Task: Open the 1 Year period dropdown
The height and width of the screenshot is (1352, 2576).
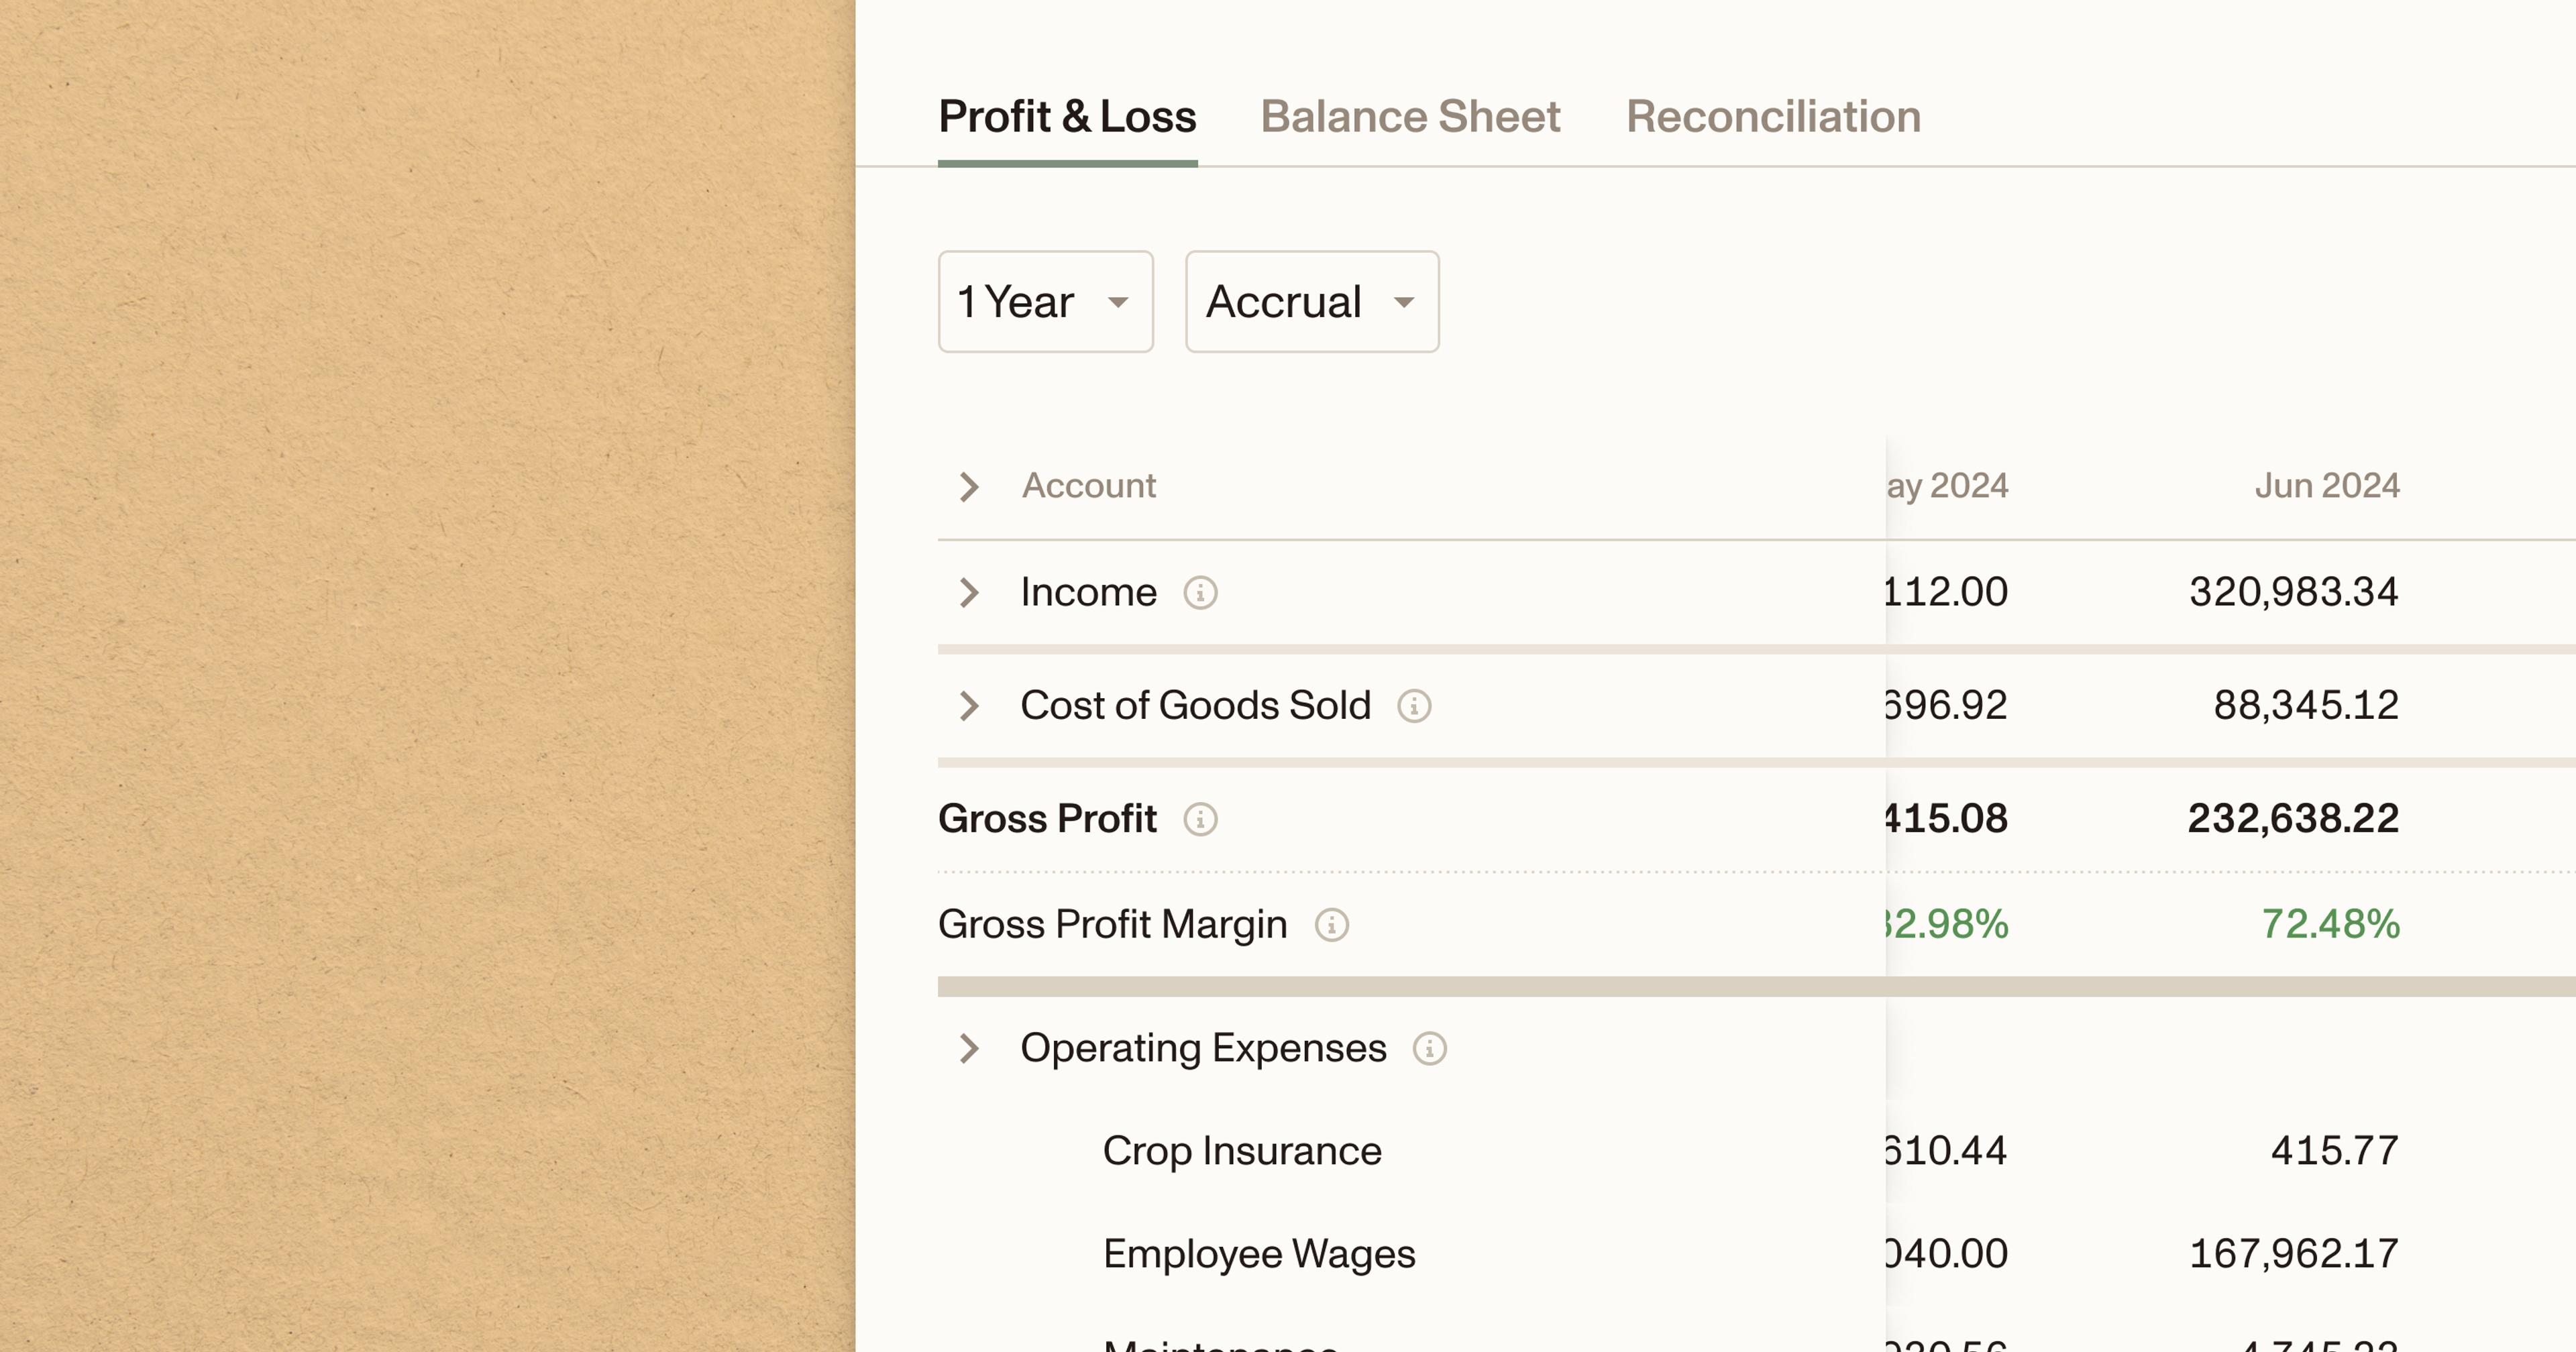Action: pos(1045,302)
